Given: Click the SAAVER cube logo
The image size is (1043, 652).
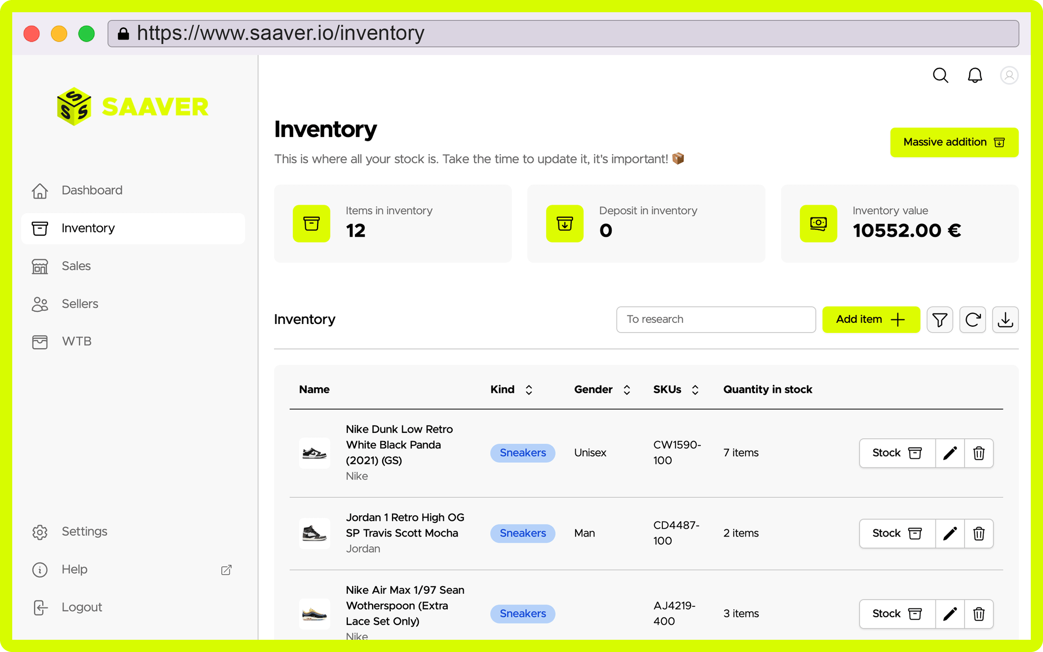Looking at the screenshot, I should (74, 106).
